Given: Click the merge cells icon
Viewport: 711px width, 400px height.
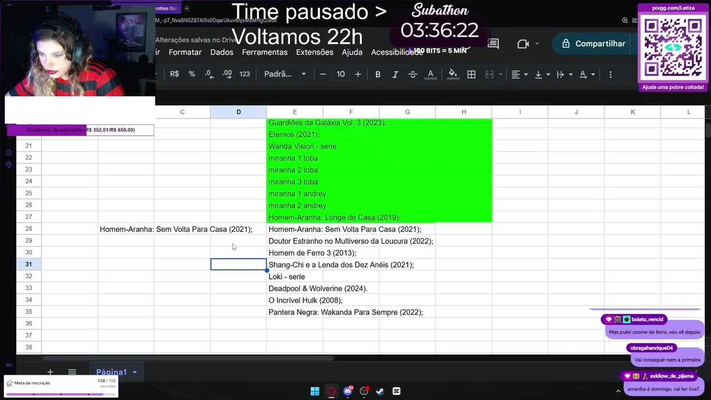Looking at the screenshot, I should coord(489,74).
